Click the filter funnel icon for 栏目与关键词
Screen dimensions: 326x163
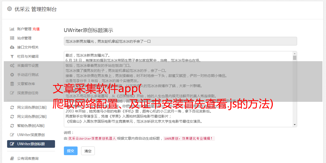(x=12, y=56)
